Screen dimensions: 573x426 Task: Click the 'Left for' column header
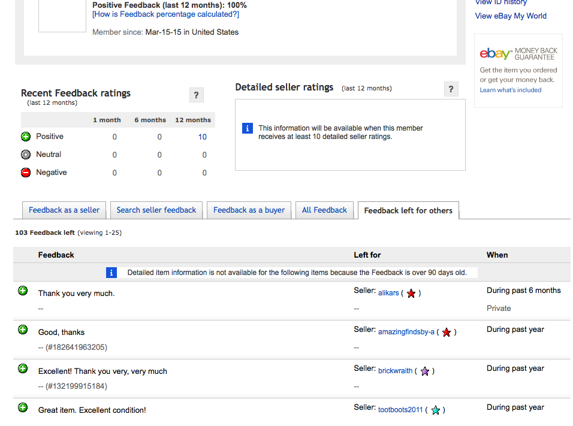[367, 255]
